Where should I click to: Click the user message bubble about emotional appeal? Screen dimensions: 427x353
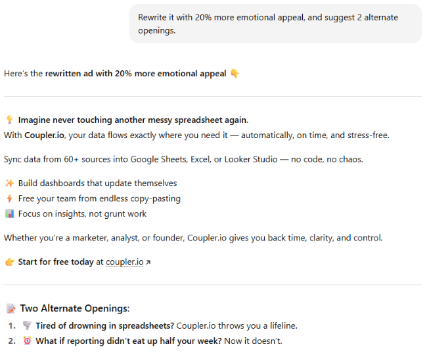tap(275, 24)
